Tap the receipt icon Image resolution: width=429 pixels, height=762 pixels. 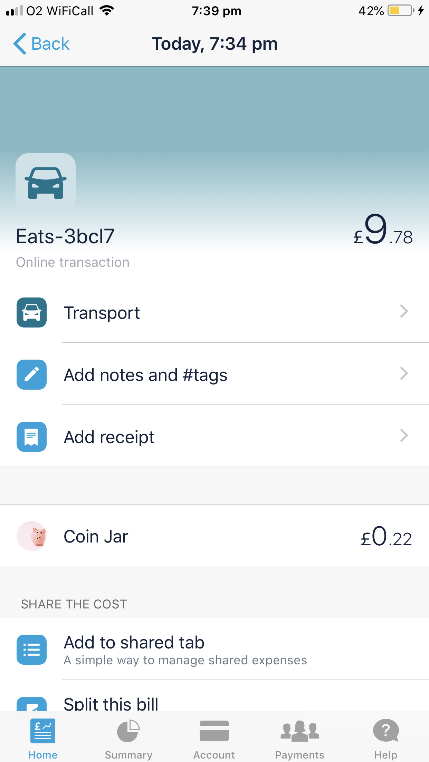coord(31,437)
